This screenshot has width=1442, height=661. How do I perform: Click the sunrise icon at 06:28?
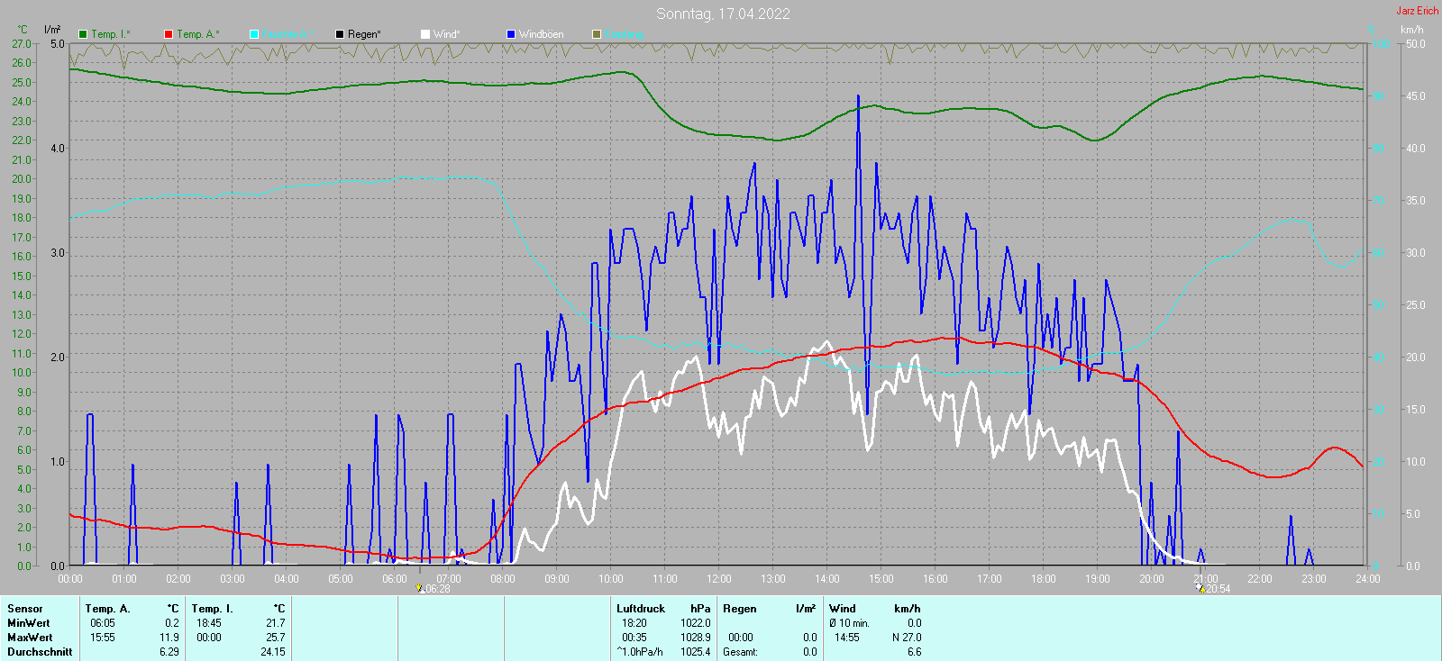click(420, 588)
